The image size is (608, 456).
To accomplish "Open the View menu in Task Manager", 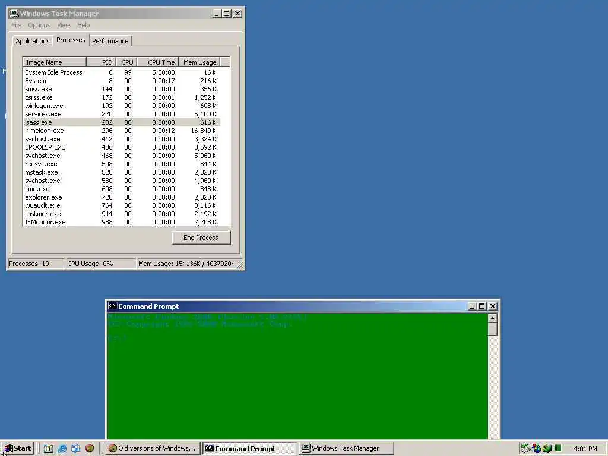I will (64, 25).
